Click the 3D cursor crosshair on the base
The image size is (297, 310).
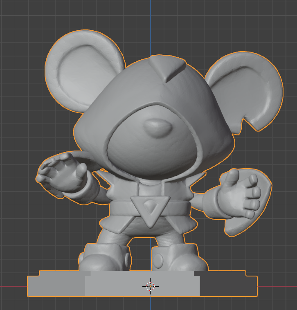click(151, 286)
